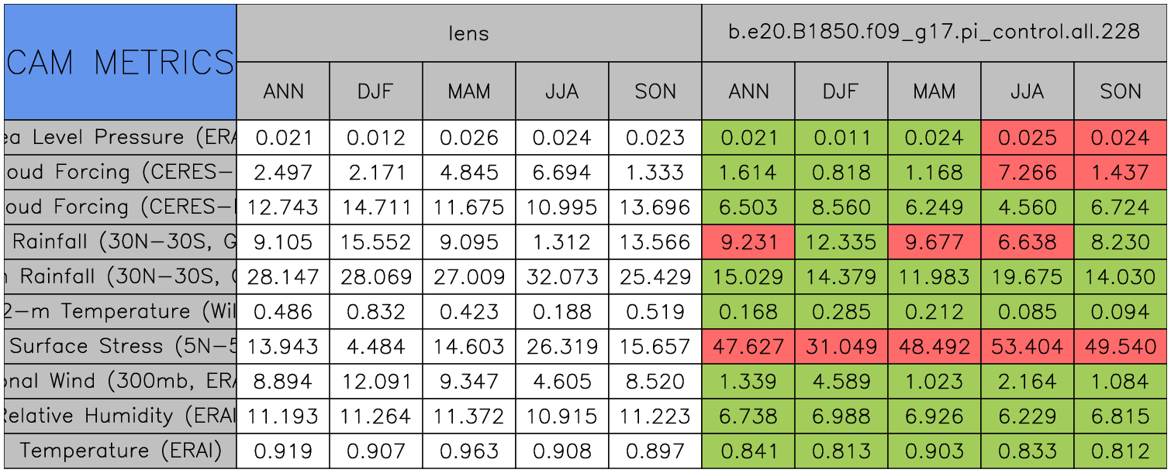
Task: Click the cell showing 26.319
Action: click(561, 346)
